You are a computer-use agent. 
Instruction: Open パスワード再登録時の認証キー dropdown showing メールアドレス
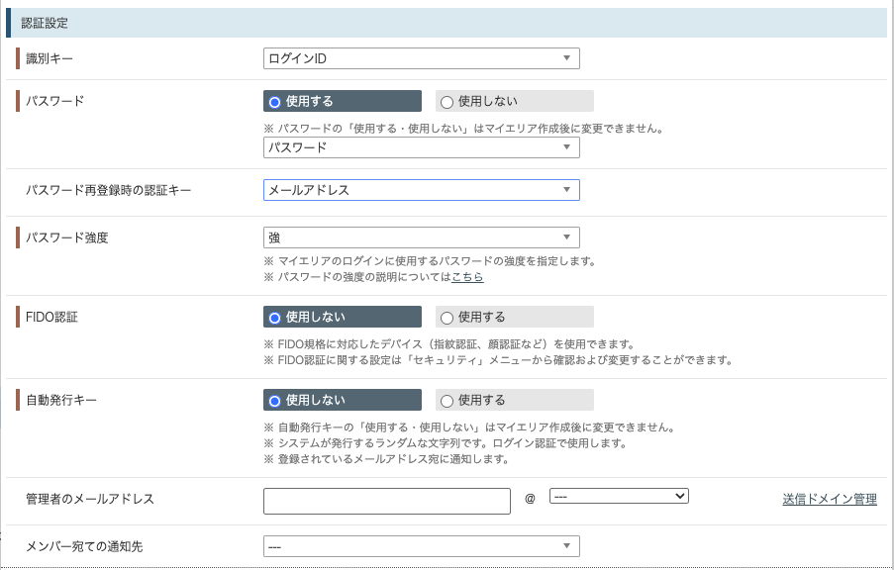pyautogui.click(x=422, y=190)
